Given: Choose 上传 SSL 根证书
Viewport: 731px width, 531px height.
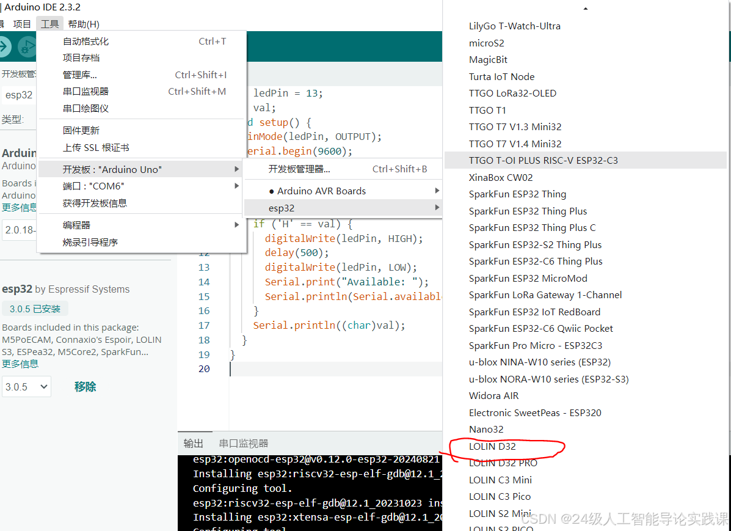Looking at the screenshot, I should [142, 147].
